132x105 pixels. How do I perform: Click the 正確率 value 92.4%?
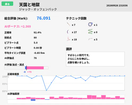[37, 32]
